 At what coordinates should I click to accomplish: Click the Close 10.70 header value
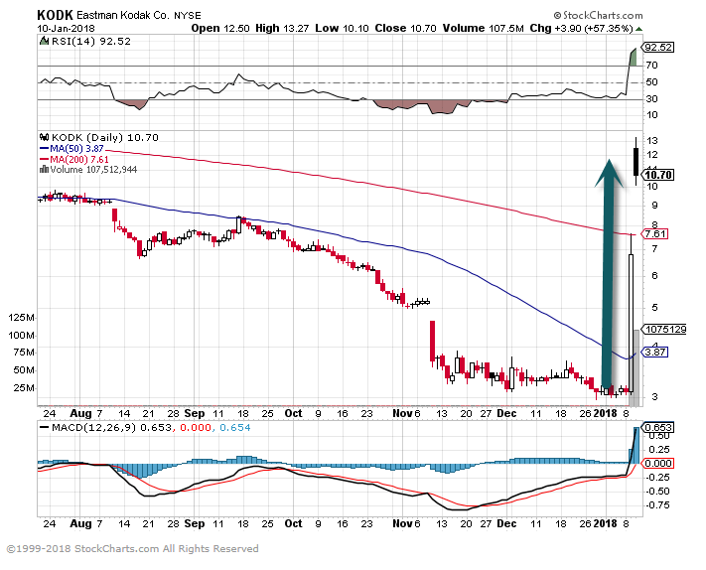(406, 29)
